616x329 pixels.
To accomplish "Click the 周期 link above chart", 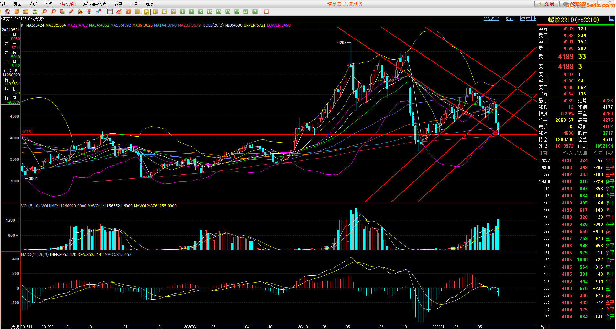I will pyautogui.click(x=510, y=19).
